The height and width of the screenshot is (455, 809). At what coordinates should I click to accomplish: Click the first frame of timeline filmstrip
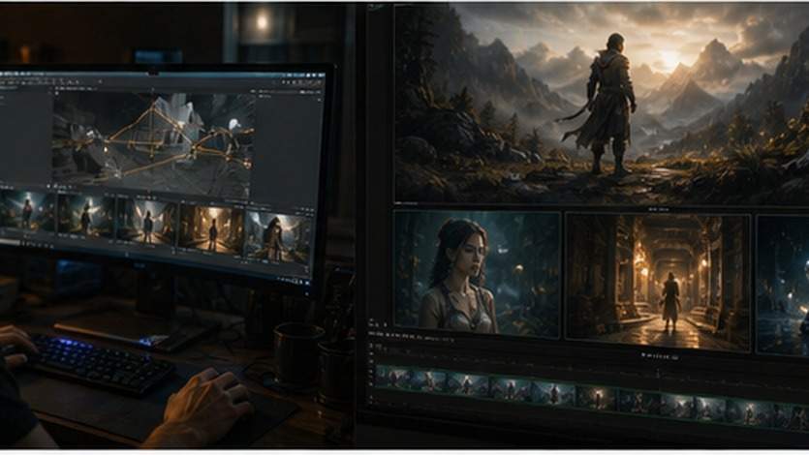pyautogui.click(x=394, y=378)
